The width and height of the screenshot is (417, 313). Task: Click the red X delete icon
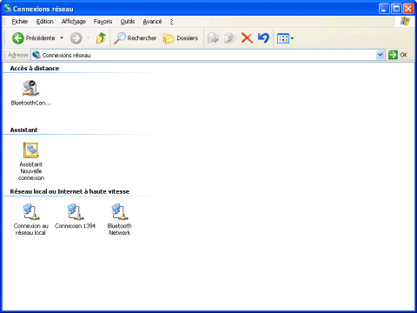[247, 38]
